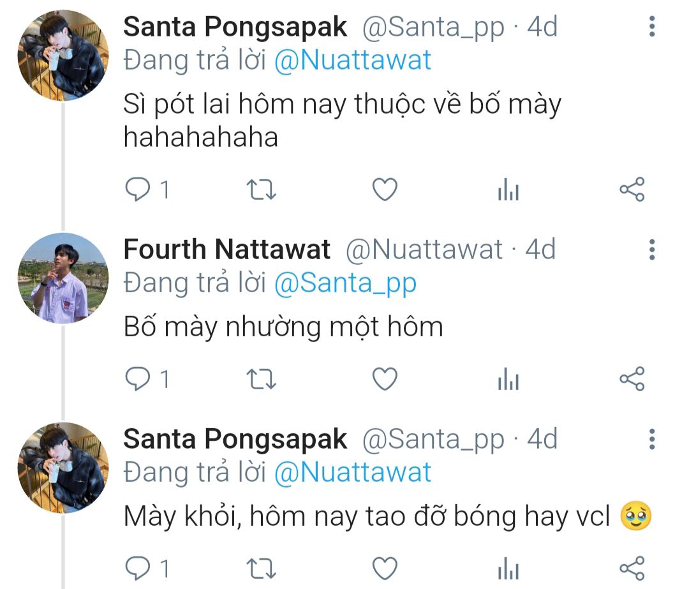Retweet the first Santa Pongsapak tweet

point(260,190)
